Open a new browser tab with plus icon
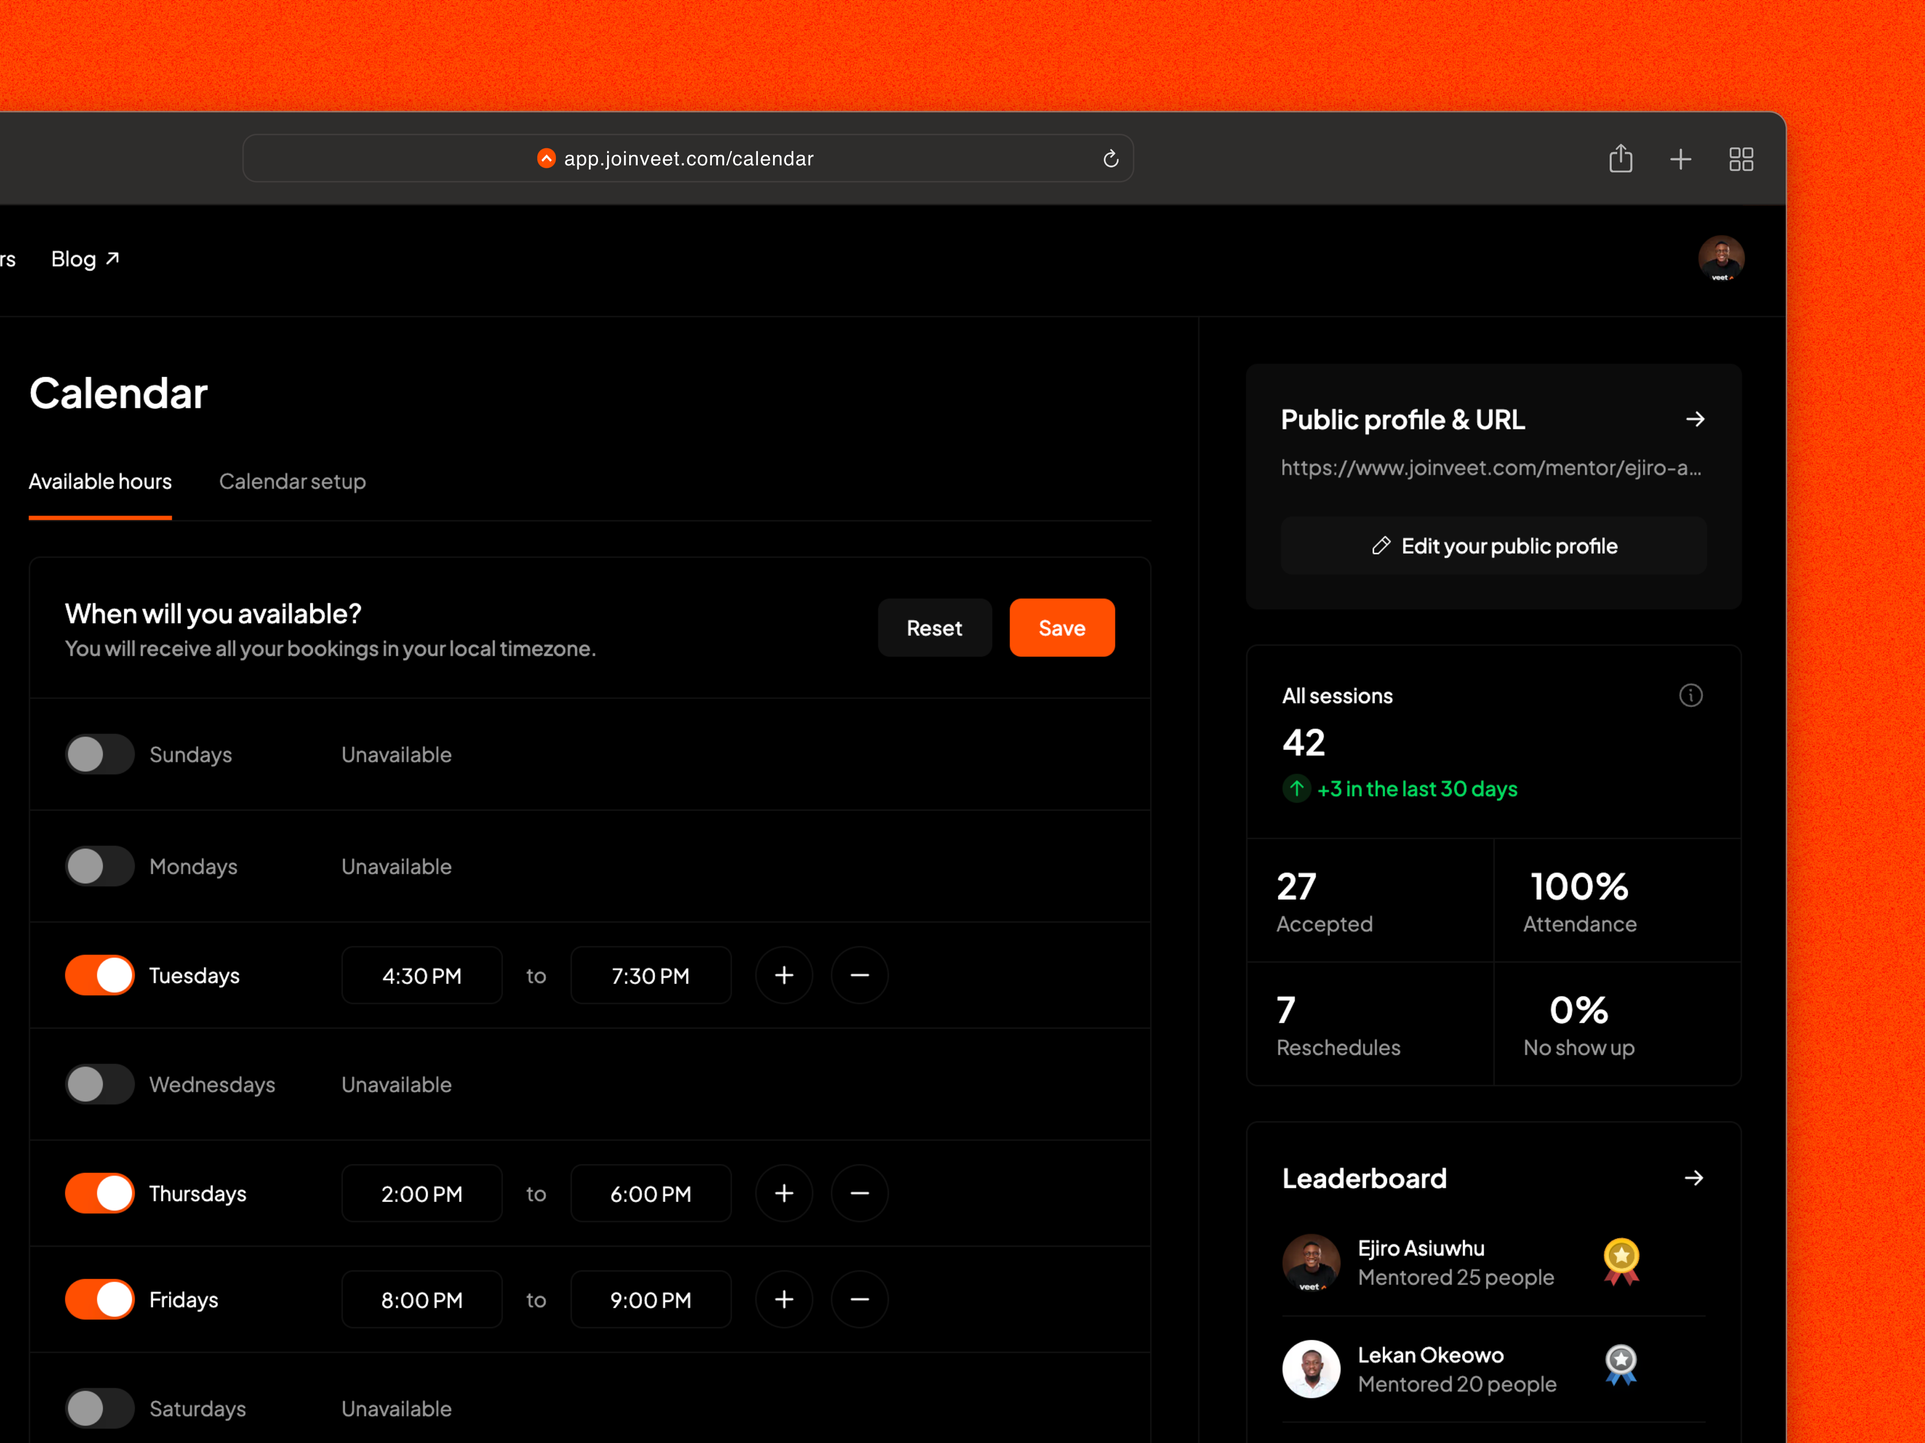The image size is (1925, 1443). coord(1680,159)
